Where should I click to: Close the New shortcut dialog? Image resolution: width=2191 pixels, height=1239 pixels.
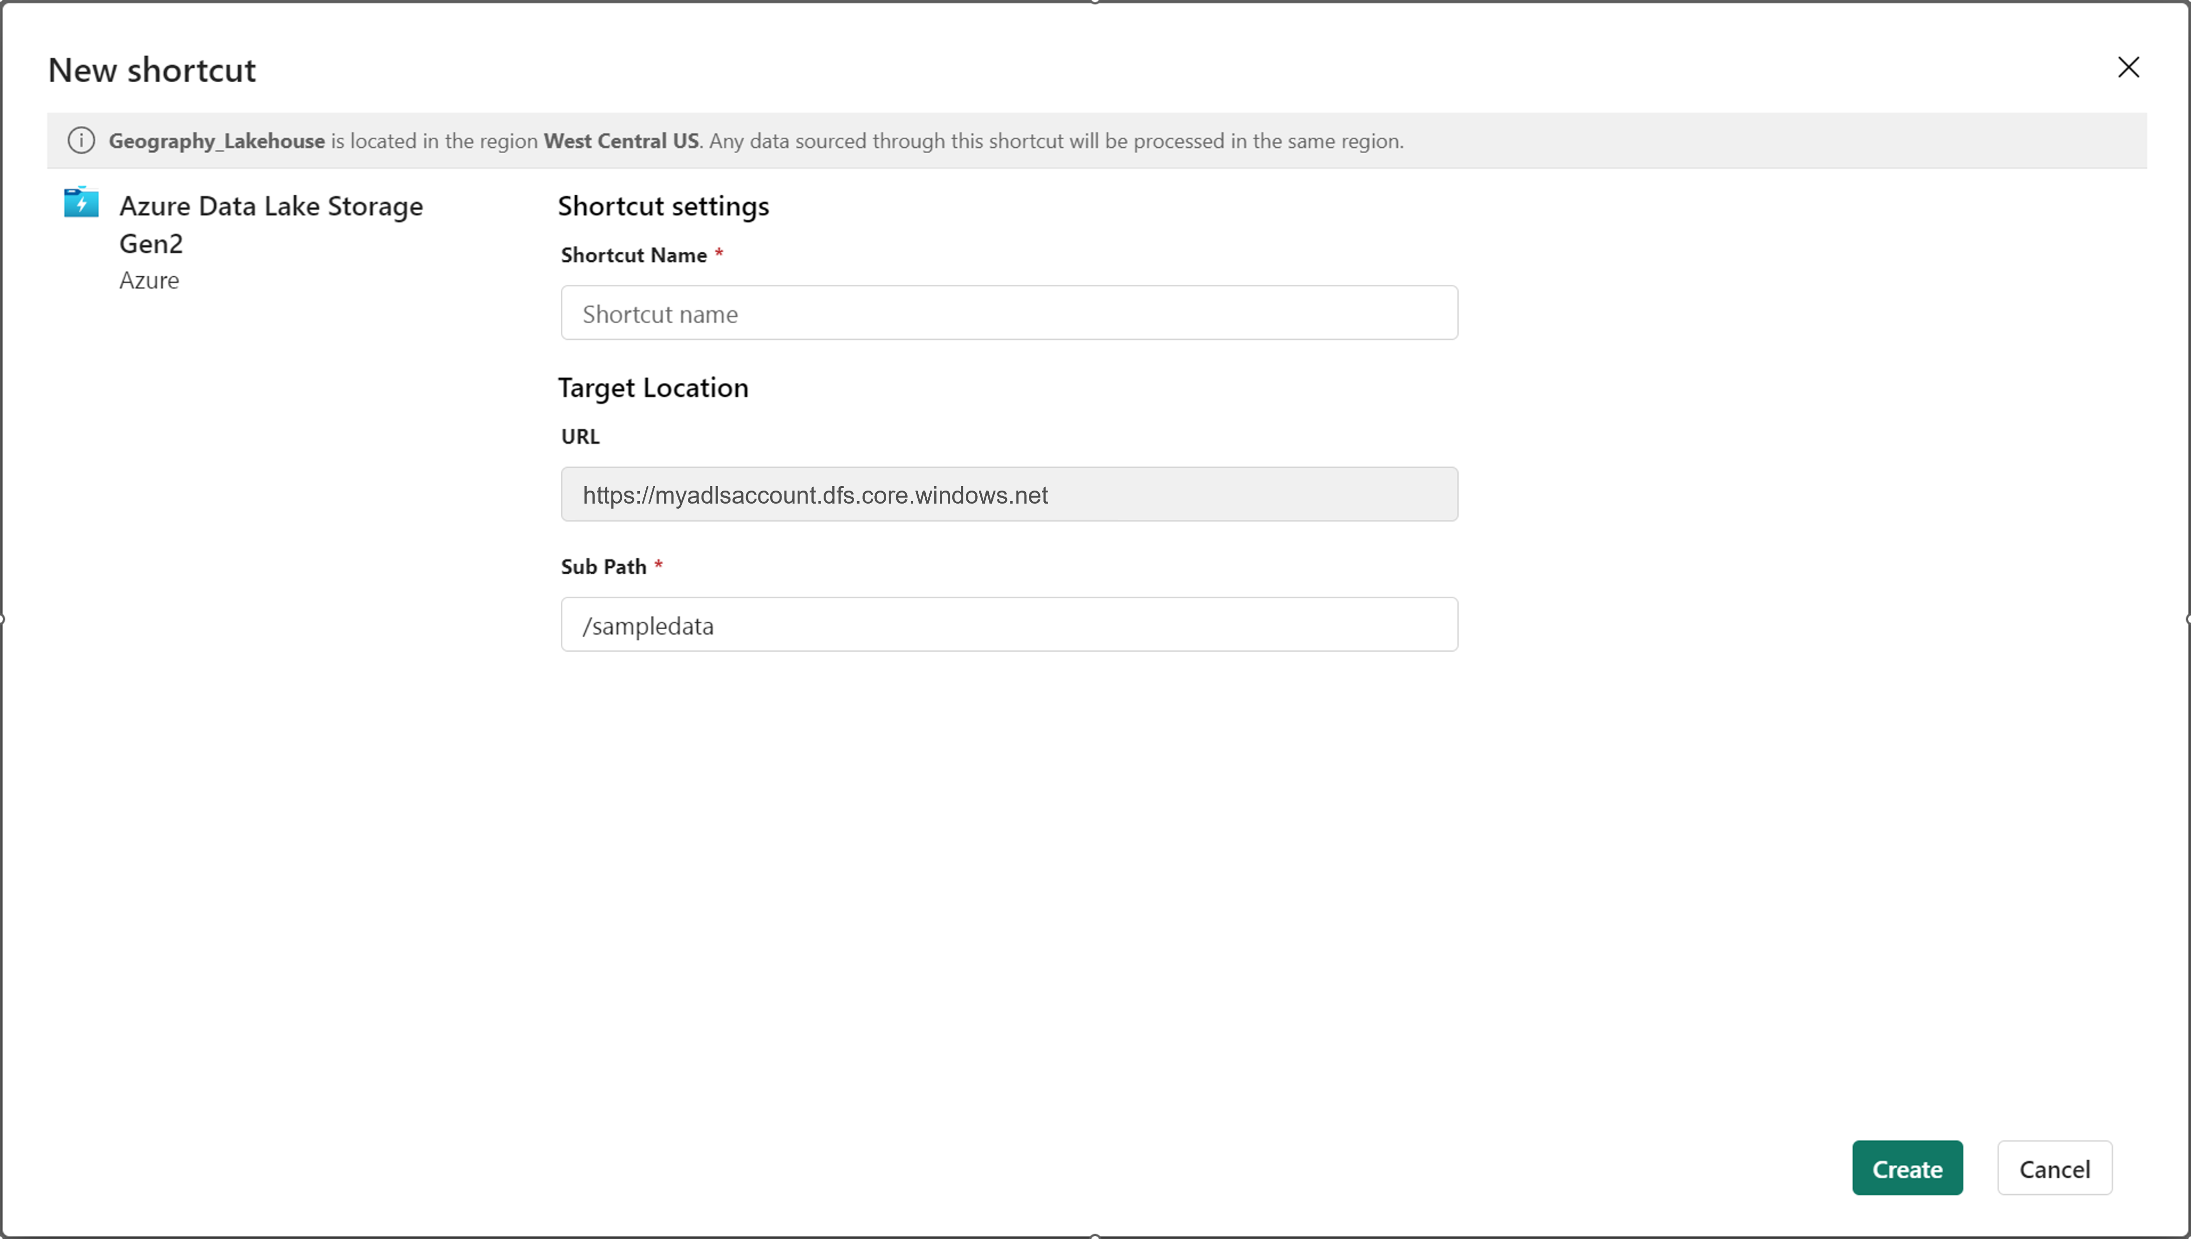pyautogui.click(x=2127, y=67)
